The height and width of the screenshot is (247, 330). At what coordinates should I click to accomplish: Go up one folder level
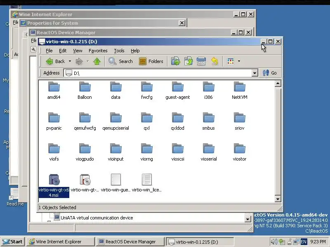pyautogui.click(x=97, y=61)
